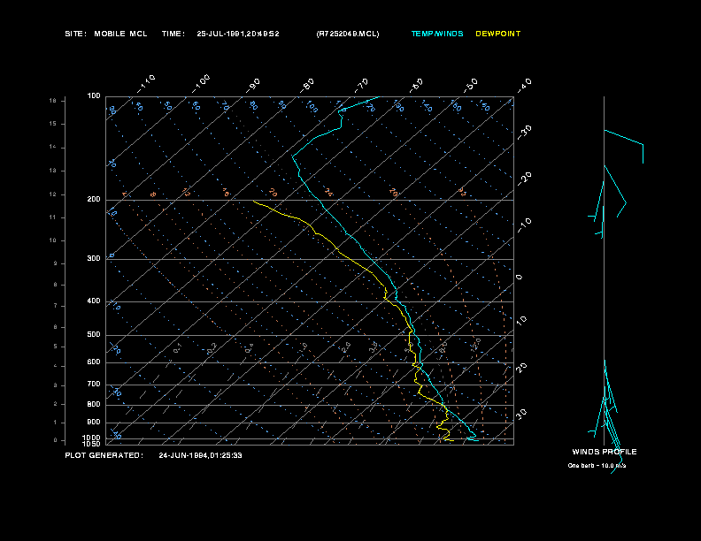Viewport: 701px width, 541px height.
Task: Select the timestamp '25-JUL-1991,204952'
Action: 238,34
